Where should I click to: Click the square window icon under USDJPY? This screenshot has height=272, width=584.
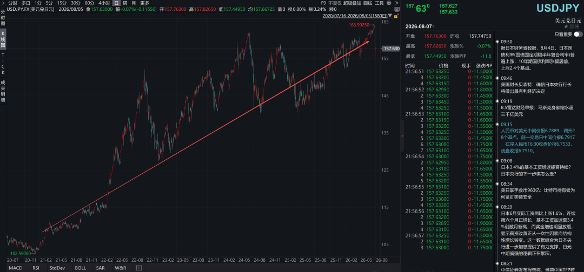click(572, 26)
